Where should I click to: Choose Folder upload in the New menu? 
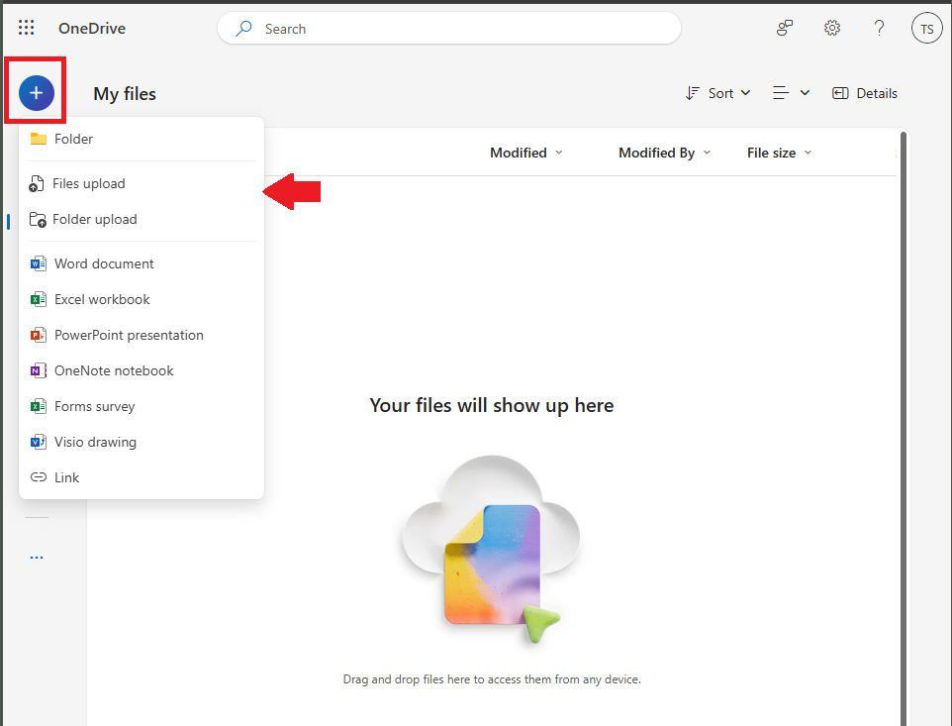click(x=96, y=219)
